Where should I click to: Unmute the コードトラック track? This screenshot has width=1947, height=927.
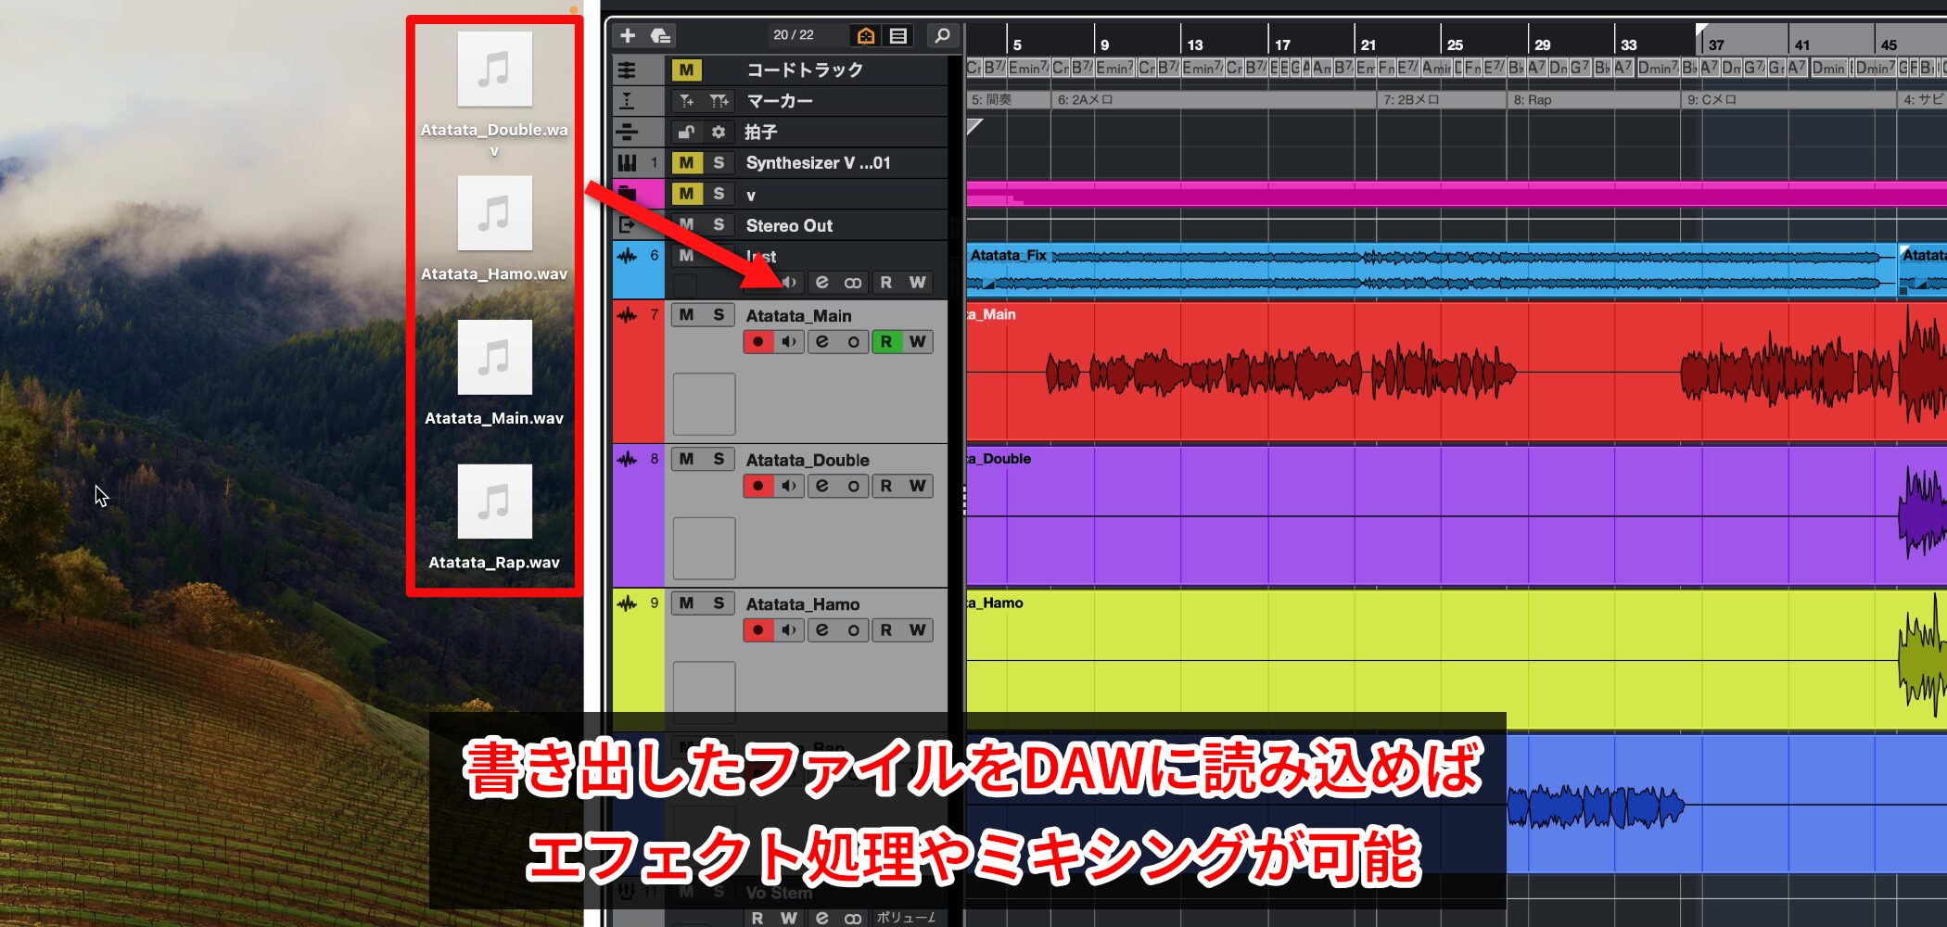pos(686,70)
